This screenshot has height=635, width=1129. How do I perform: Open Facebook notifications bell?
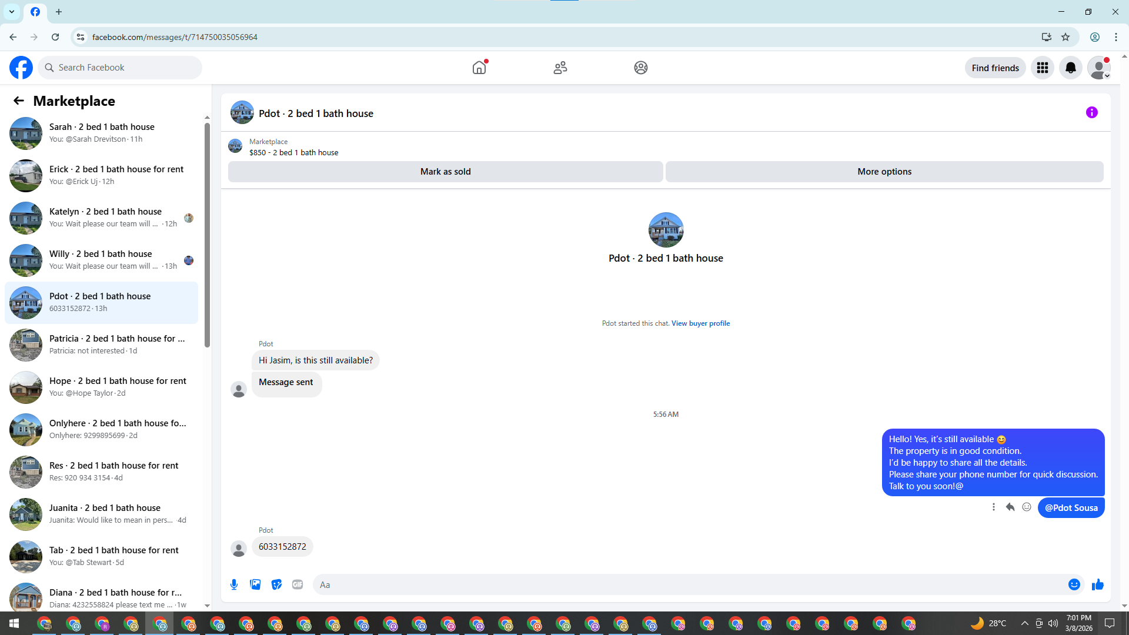(1070, 68)
